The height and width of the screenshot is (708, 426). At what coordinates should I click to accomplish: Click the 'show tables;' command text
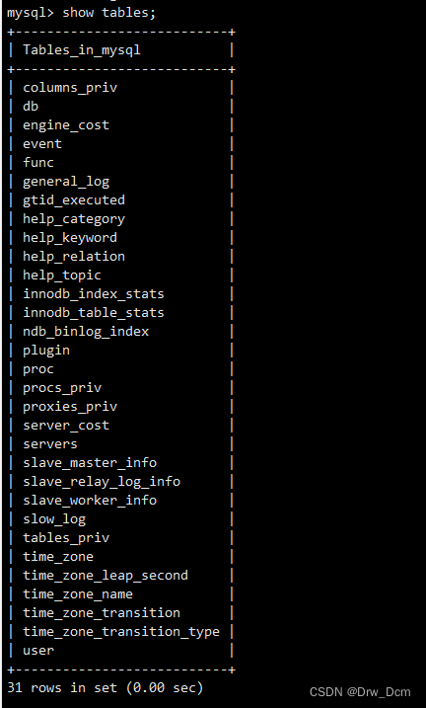(x=108, y=13)
